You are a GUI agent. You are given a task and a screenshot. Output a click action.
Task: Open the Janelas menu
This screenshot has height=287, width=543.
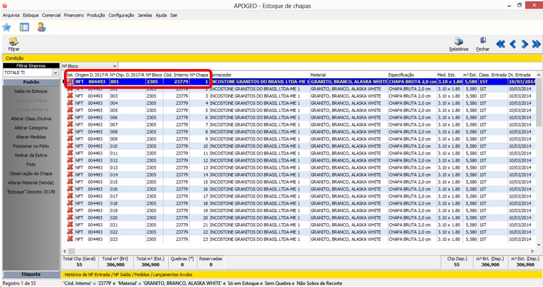pos(145,15)
